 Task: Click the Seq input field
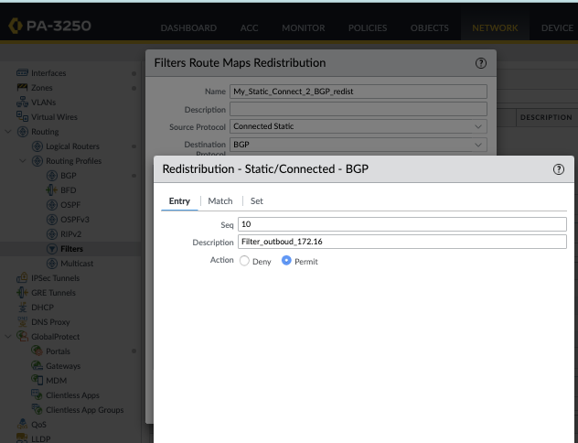pyautogui.click(x=402, y=224)
